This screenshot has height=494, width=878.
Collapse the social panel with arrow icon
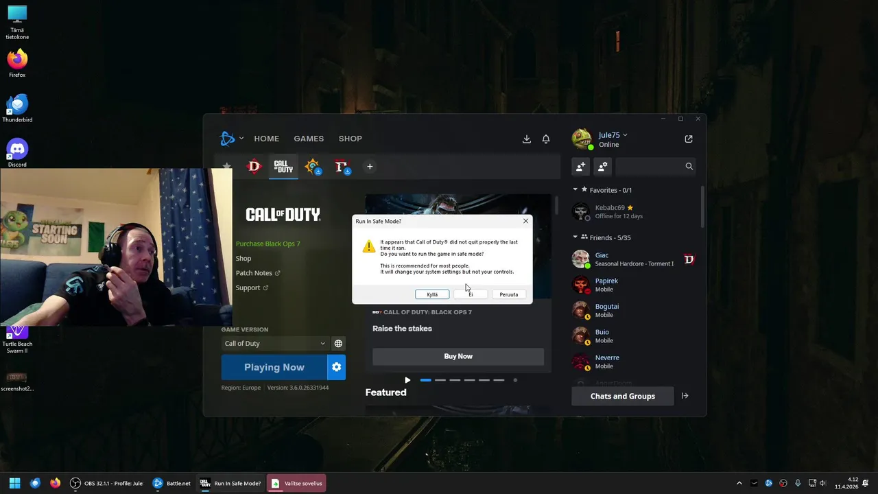[x=685, y=396]
